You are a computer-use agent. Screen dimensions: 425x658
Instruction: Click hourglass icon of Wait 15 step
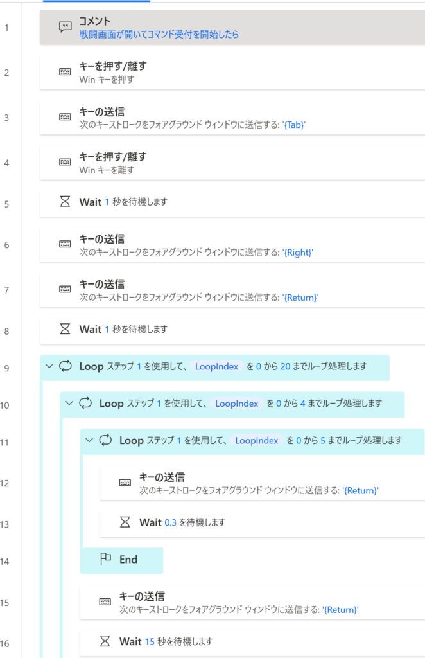pos(105,641)
